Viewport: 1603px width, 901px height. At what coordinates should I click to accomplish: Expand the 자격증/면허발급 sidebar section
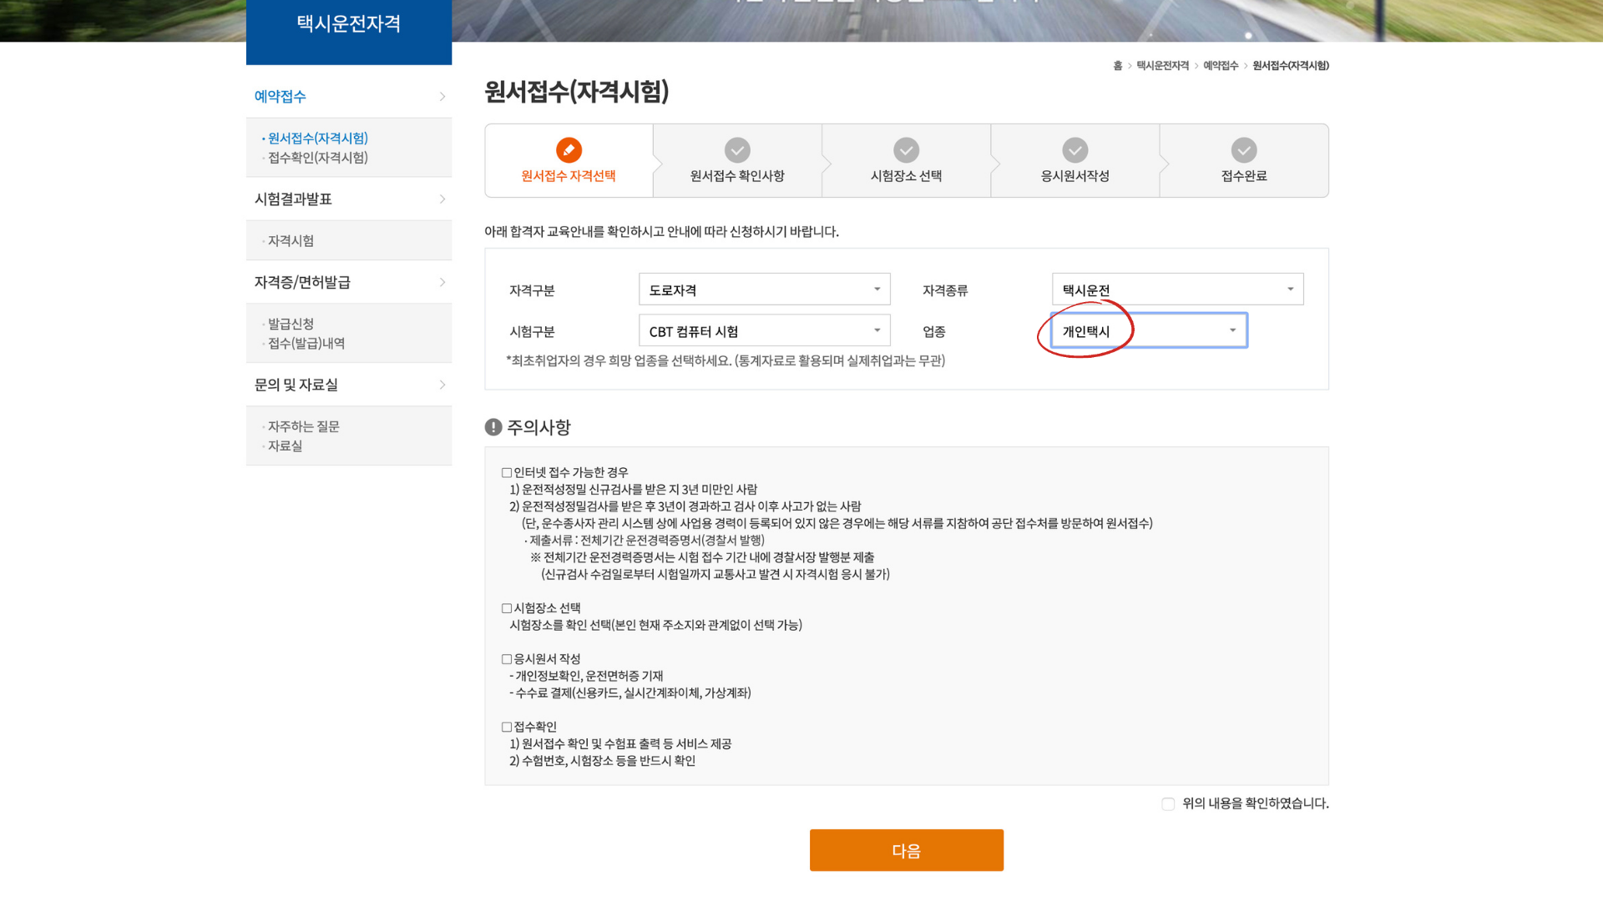pyautogui.click(x=442, y=282)
